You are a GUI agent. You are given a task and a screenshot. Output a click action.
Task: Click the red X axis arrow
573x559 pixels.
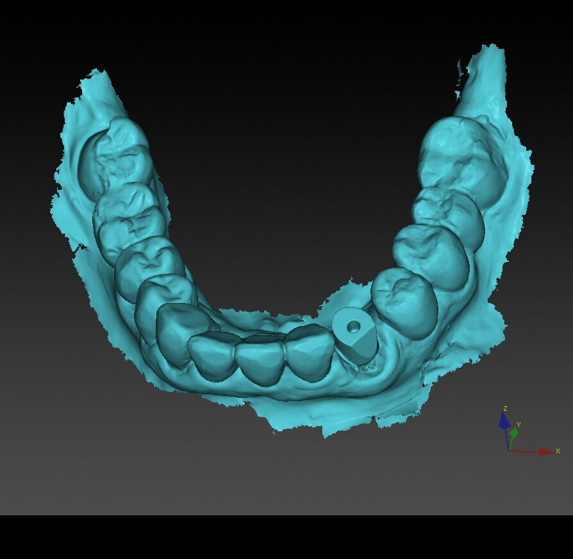[546, 452]
